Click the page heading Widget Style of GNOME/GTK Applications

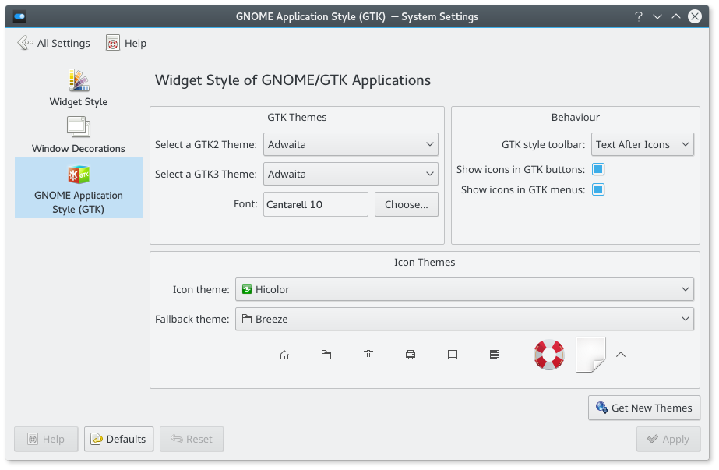tap(293, 80)
